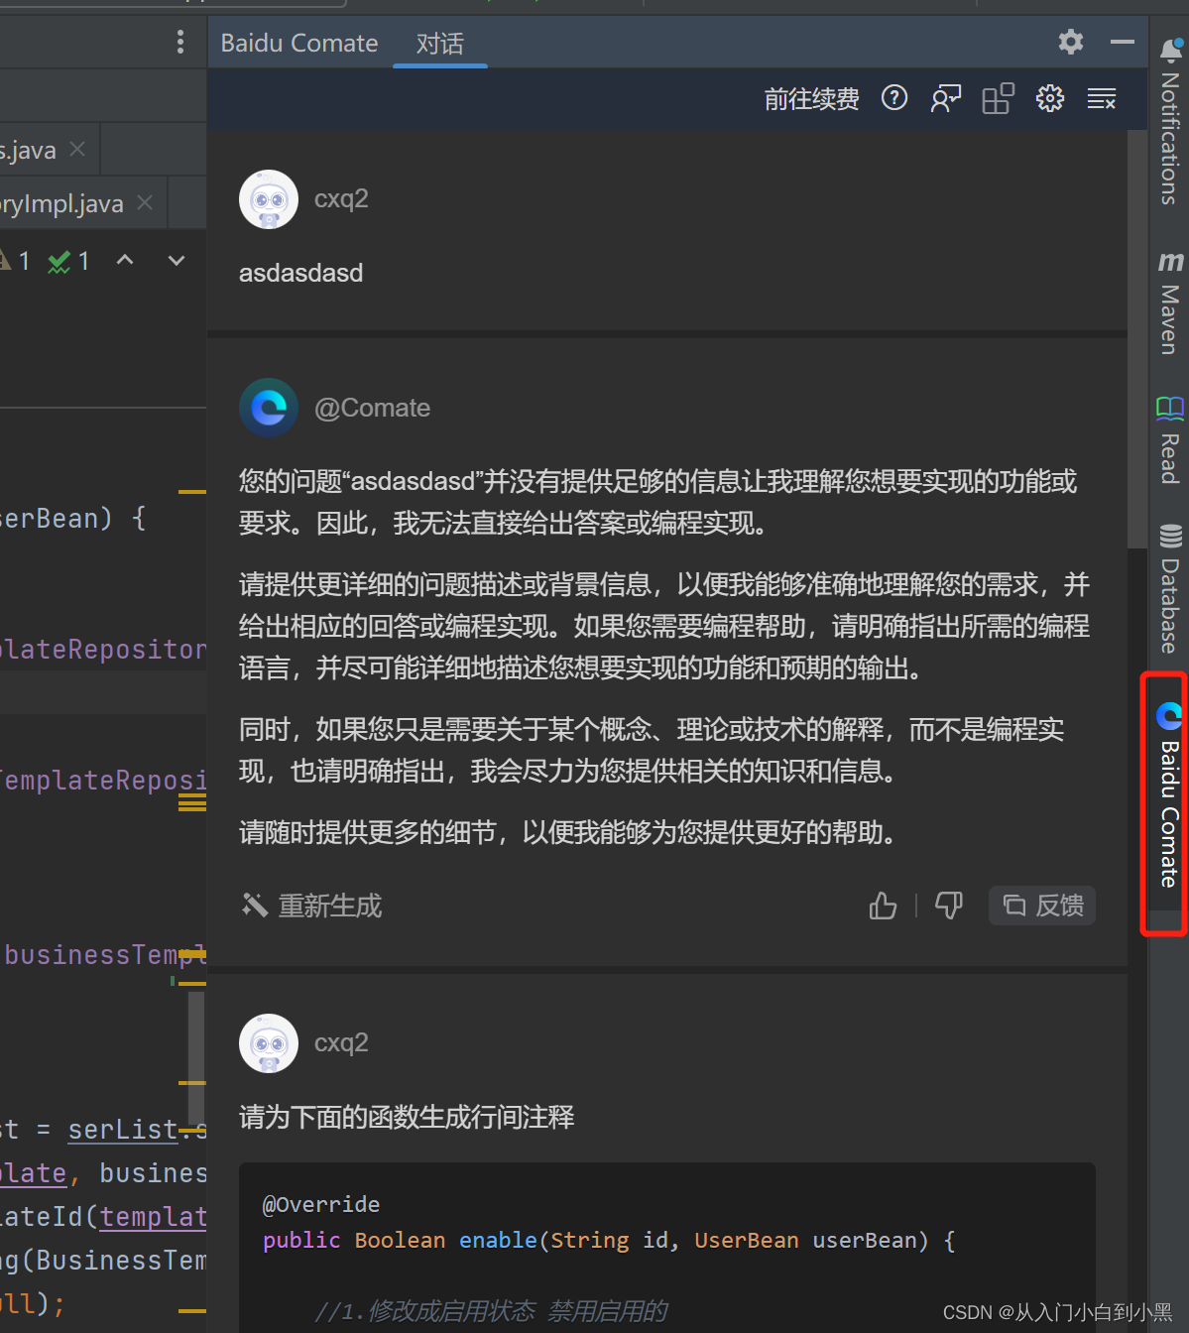The height and width of the screenshot is (1333, 1189).
Task: Close the s.java editor tab
Action: (x=77, y=149)
